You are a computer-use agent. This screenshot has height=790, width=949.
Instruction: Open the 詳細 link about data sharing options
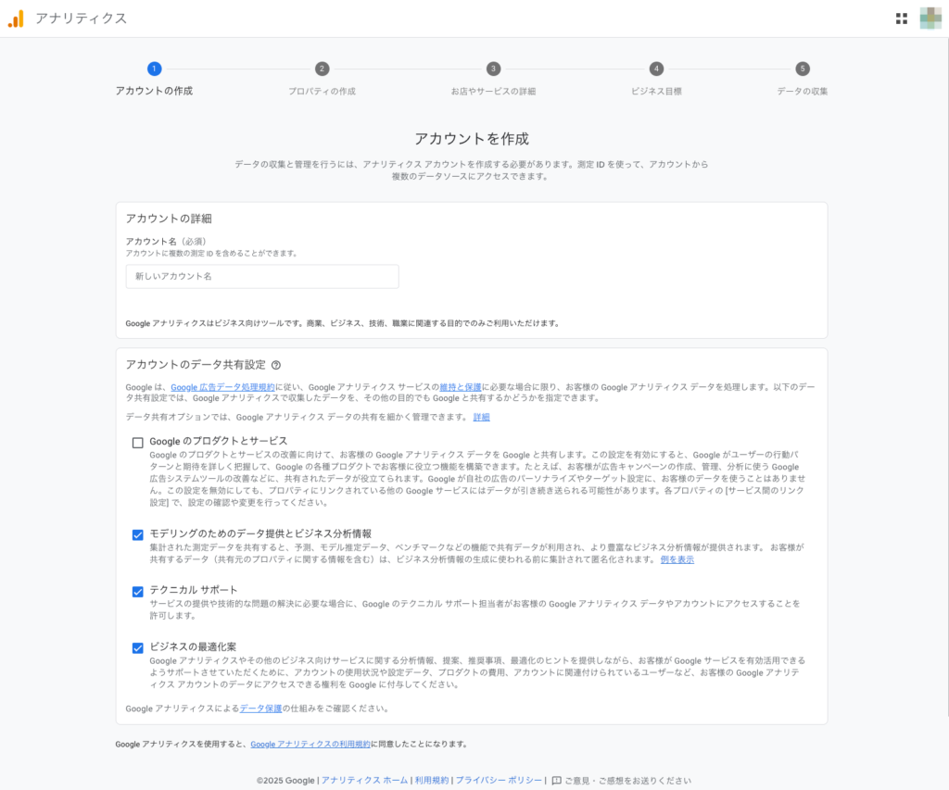(x=483, y=417)
